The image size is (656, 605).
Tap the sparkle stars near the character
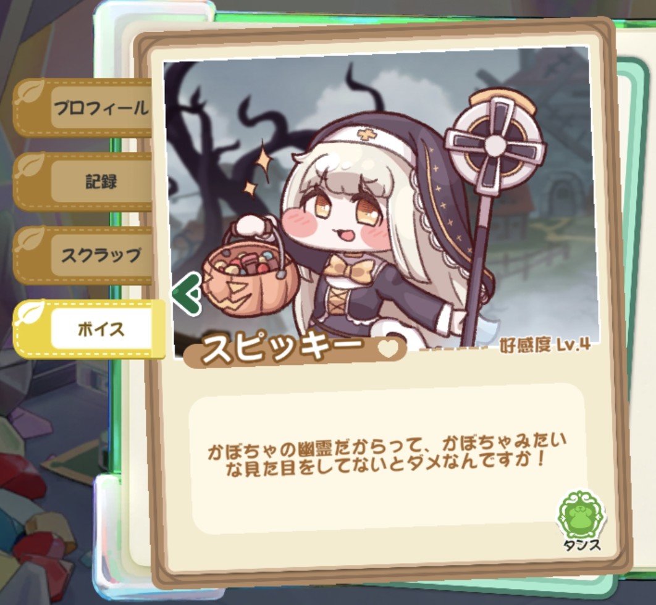coord(258,172)
